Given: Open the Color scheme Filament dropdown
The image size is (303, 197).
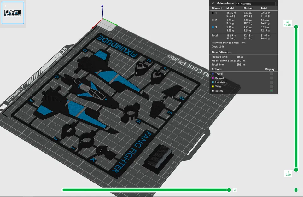Looking at the screenshot, I should click(x=255, y=4).
